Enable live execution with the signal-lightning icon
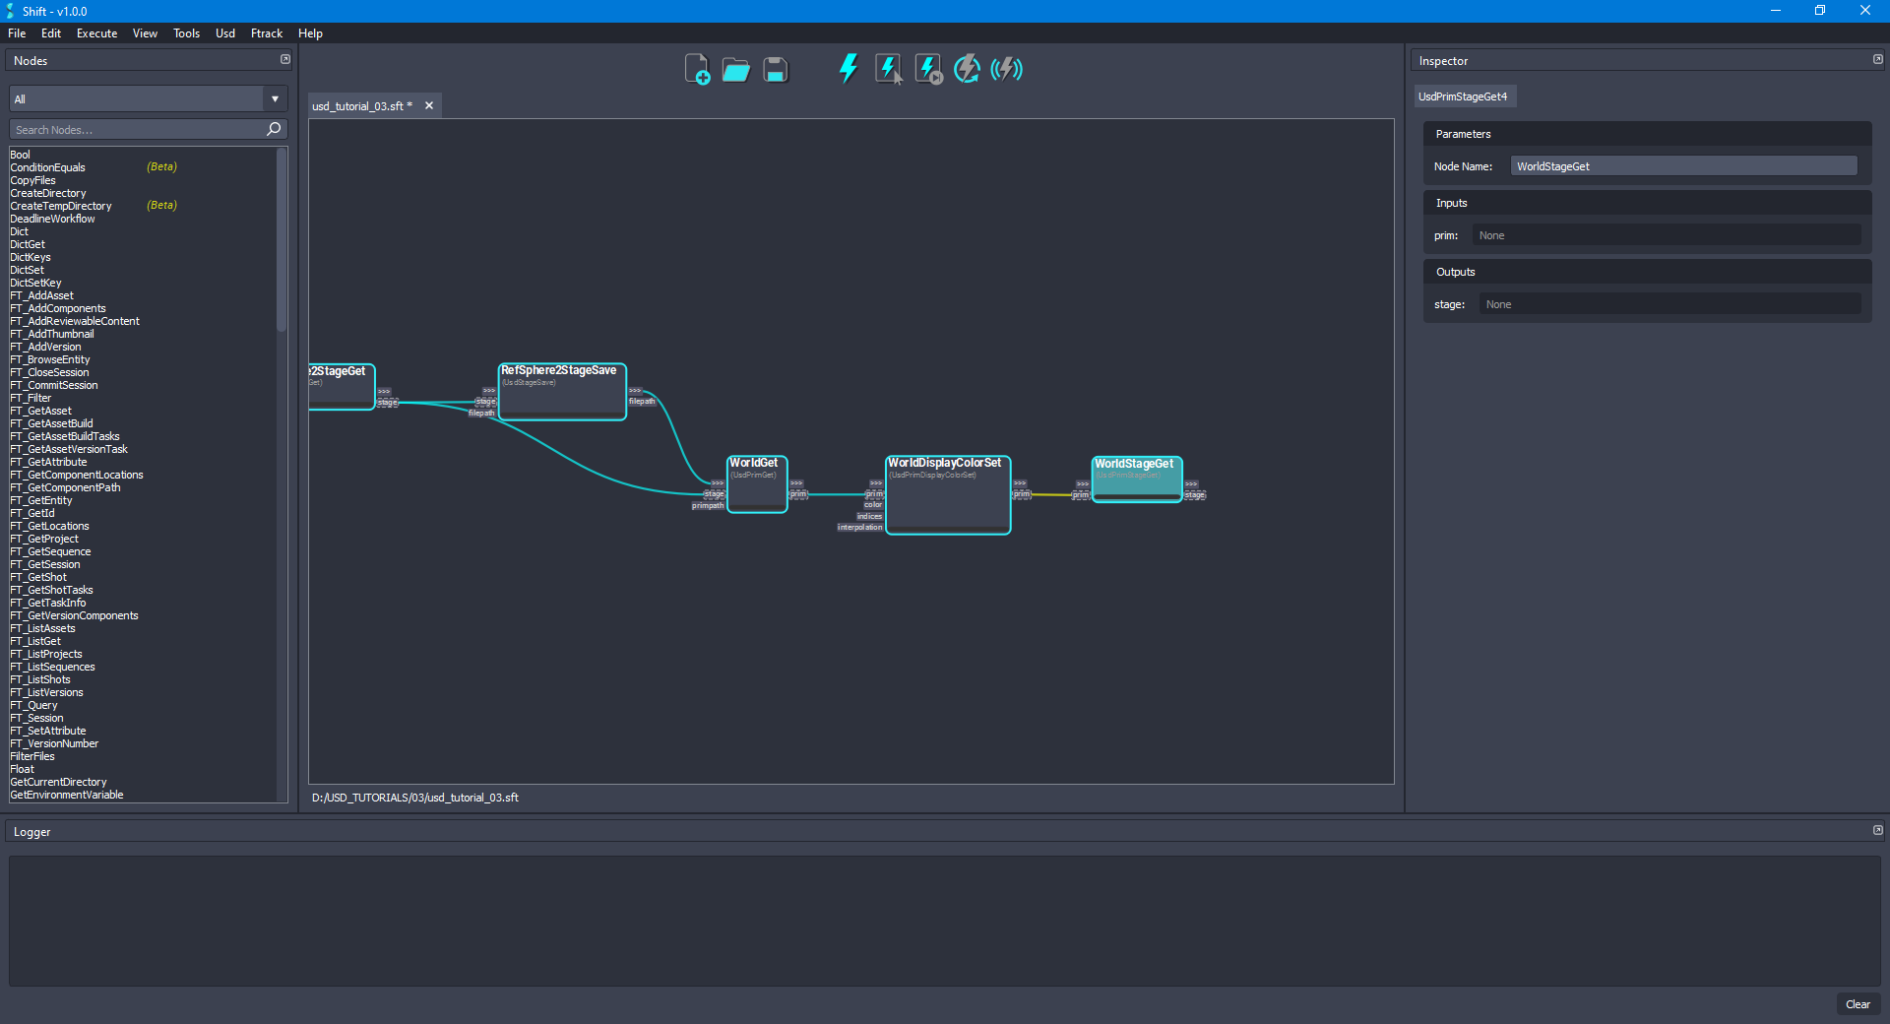This screenshot has height=1024, width=1890. pos(1006,69)
